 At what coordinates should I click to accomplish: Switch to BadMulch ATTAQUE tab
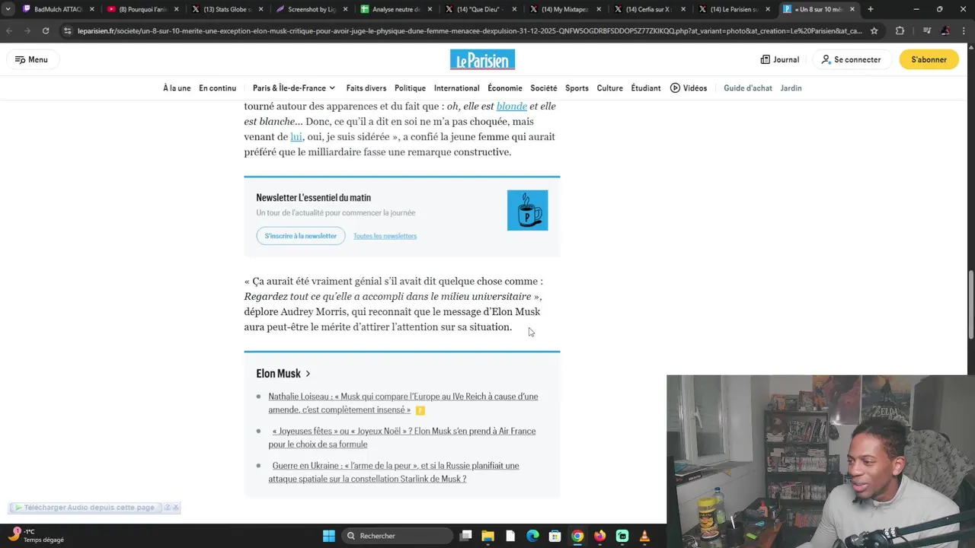[58, 9]
